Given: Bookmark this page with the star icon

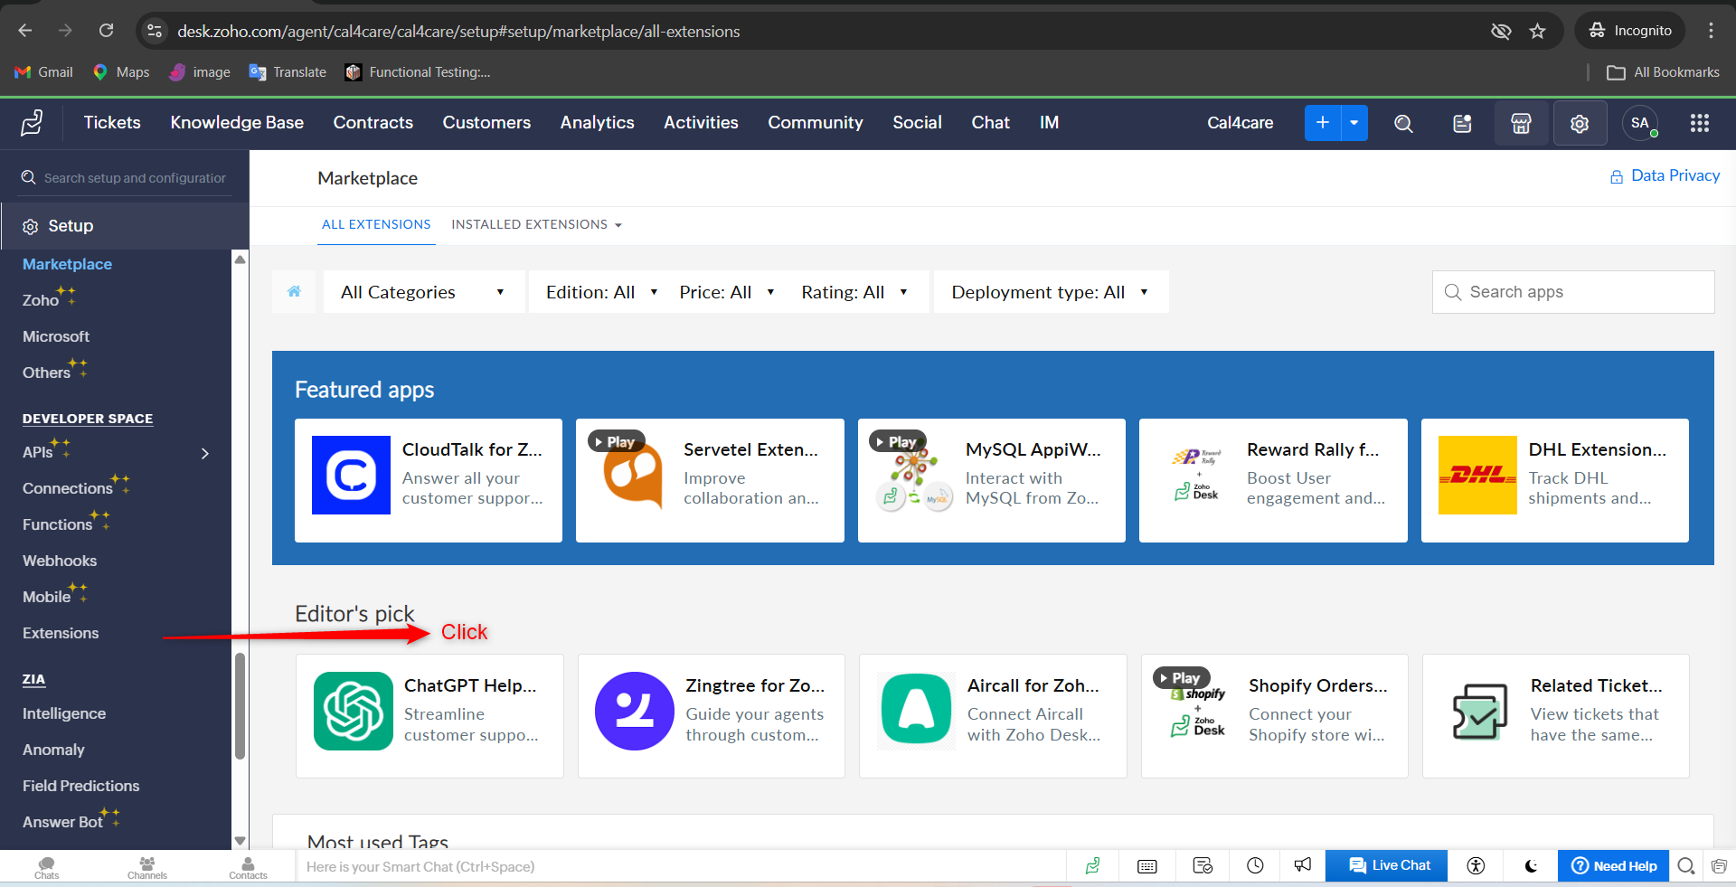Looking at the screenshot, I should coord(1537,32).
